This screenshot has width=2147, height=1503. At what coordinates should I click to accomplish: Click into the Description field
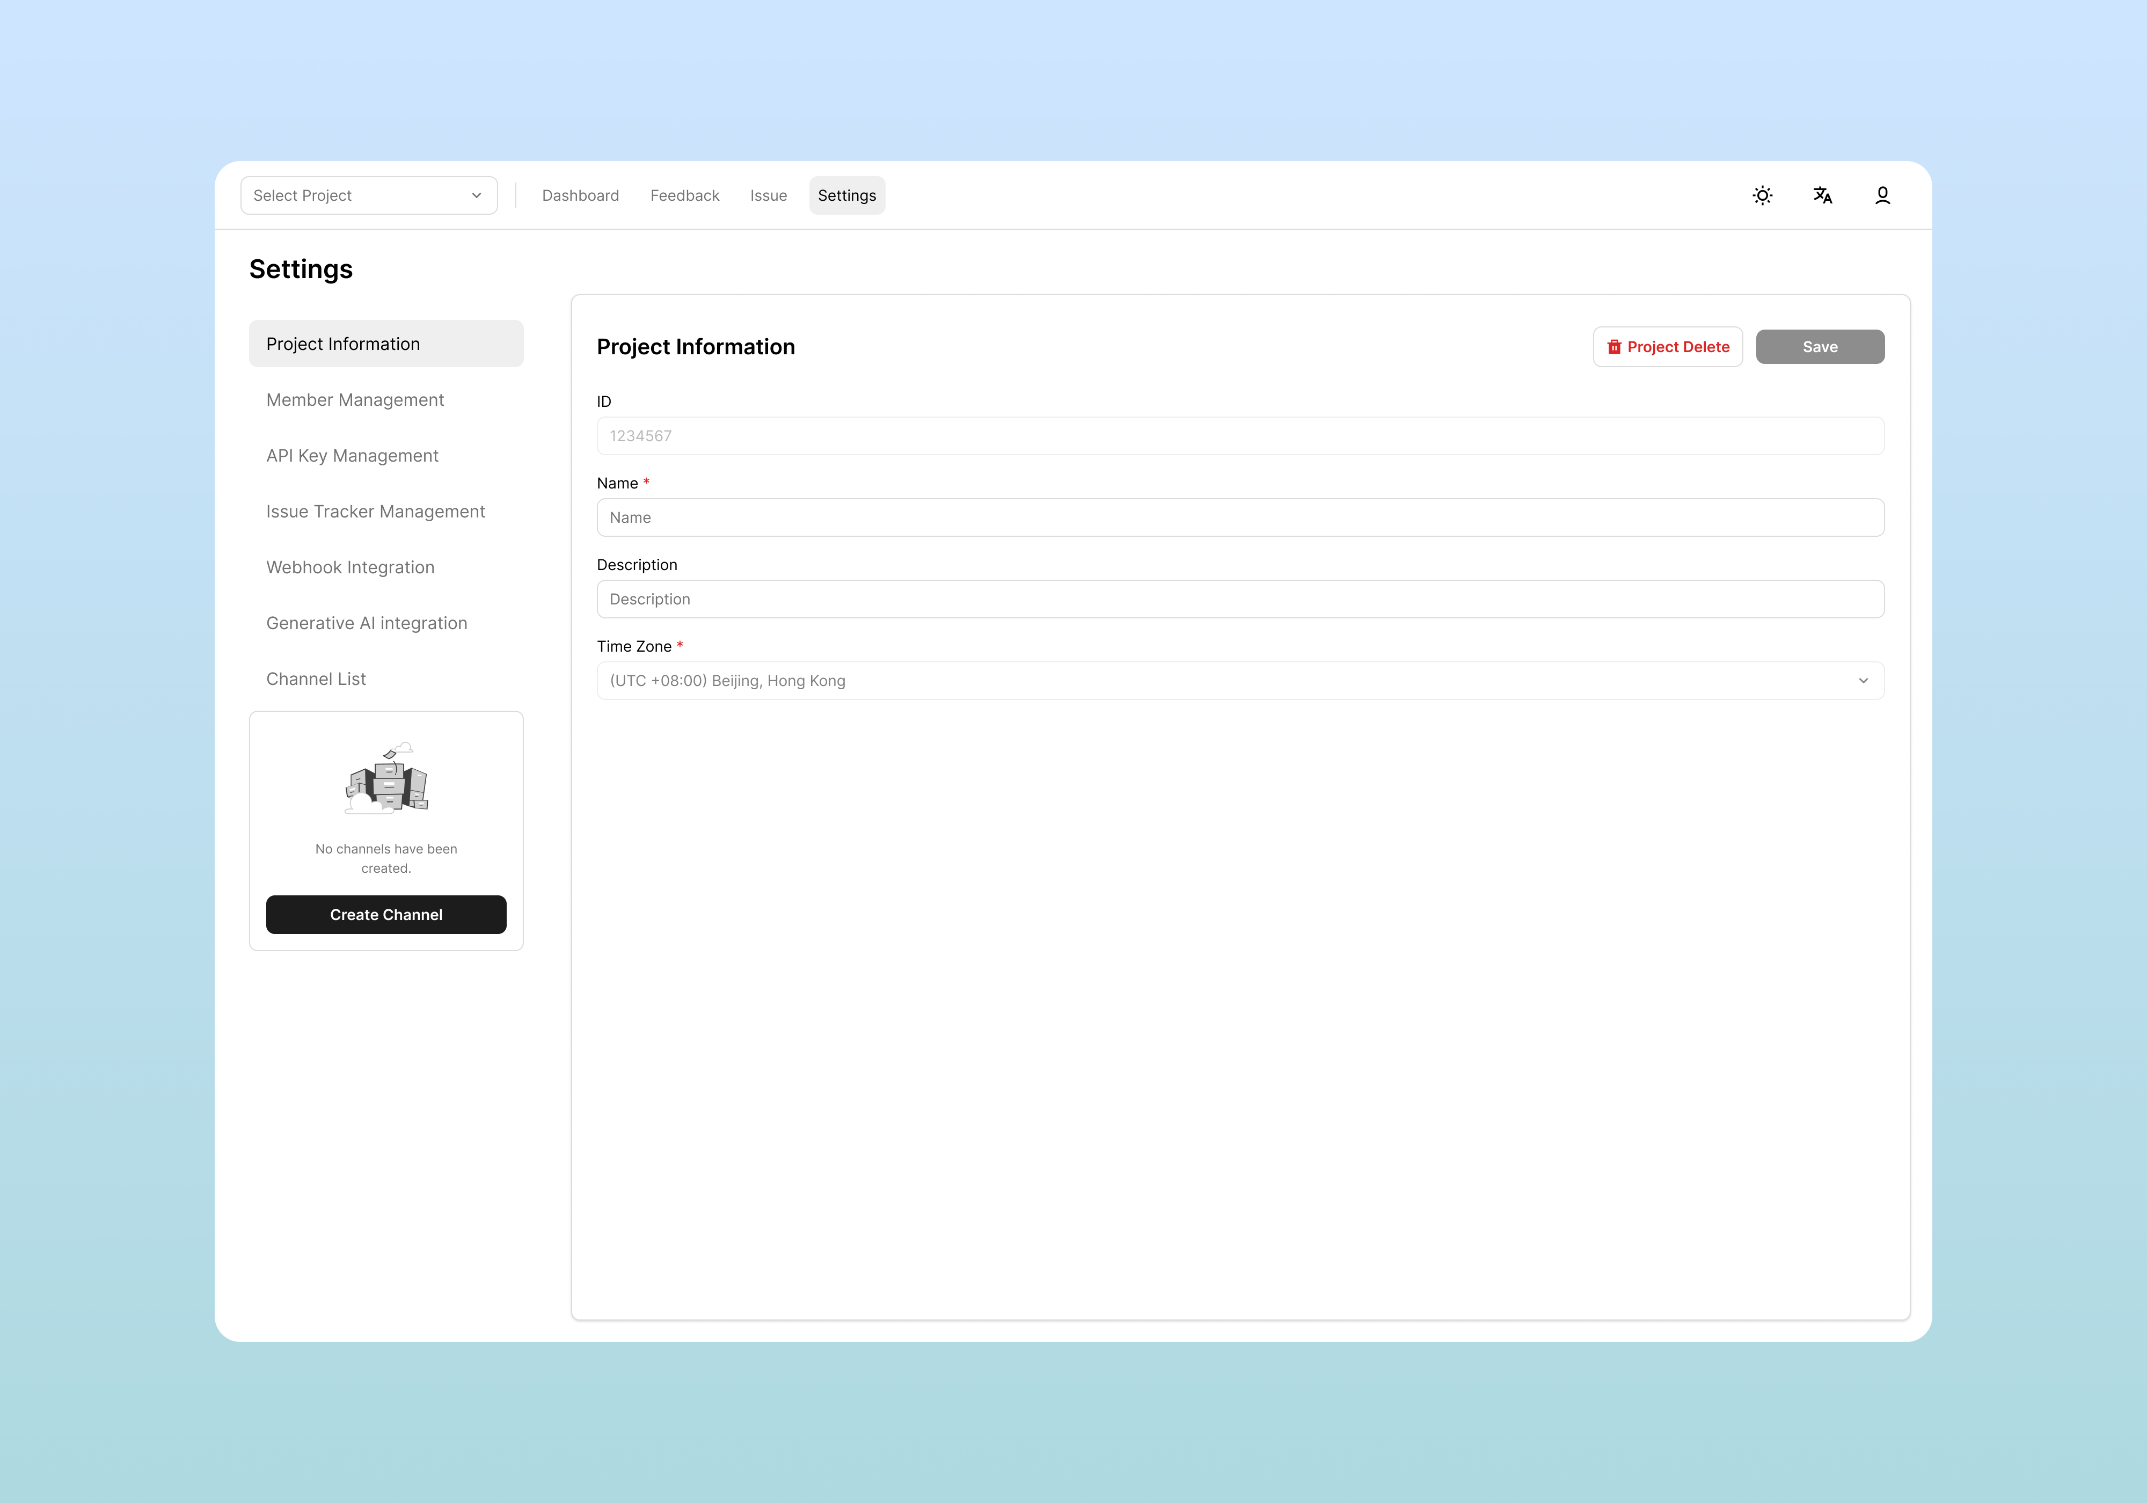1239,600
